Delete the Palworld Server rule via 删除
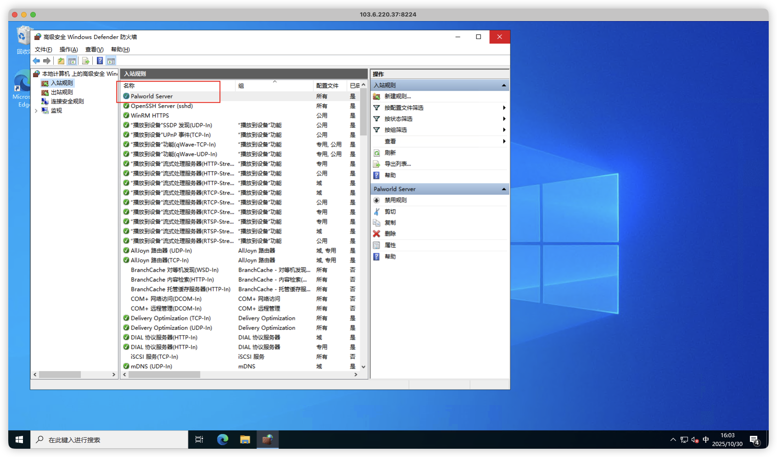 pos(390,234)
